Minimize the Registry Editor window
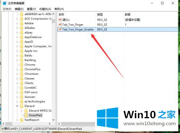180x133 pixels. click(x=152, y=3)
